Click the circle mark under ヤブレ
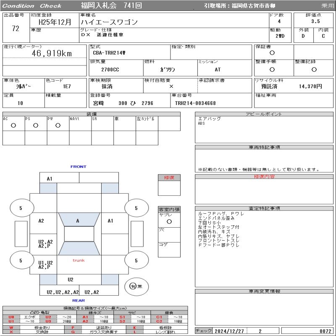Image resolution: width=336 pixels, height=336 pixels. point(169,222)
